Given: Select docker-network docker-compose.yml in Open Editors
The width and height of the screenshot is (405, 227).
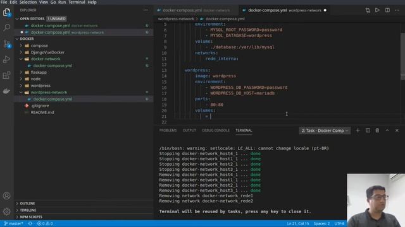Looking at the screenshot, I should pos(84,26).
